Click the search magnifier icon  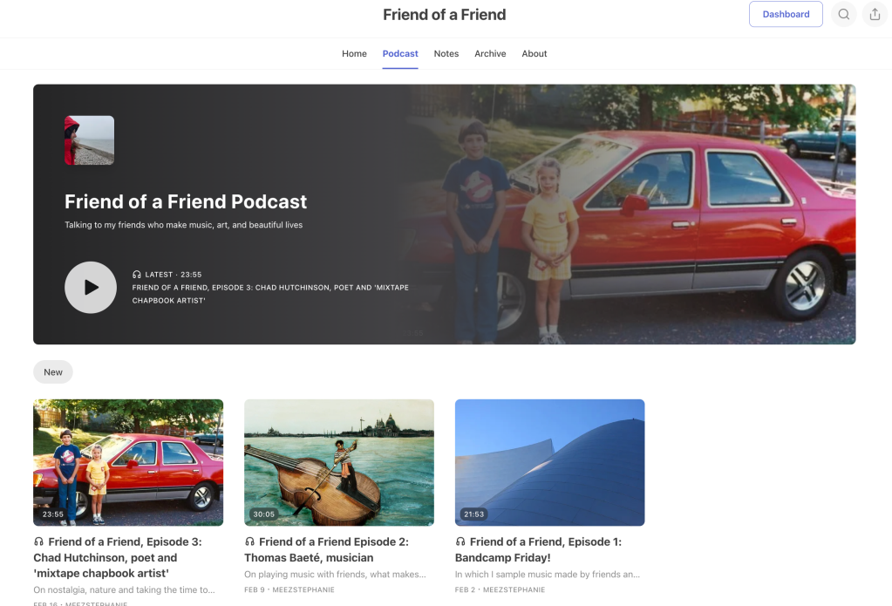coord(843,15)
